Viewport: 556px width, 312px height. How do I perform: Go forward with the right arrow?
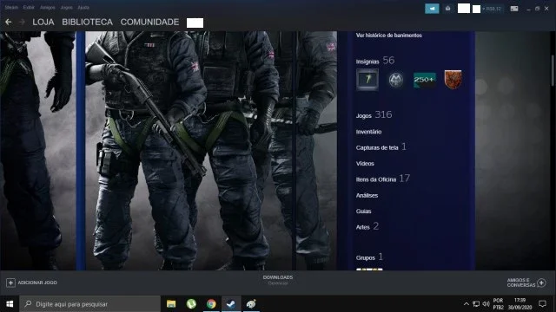(x=22, y=22)
